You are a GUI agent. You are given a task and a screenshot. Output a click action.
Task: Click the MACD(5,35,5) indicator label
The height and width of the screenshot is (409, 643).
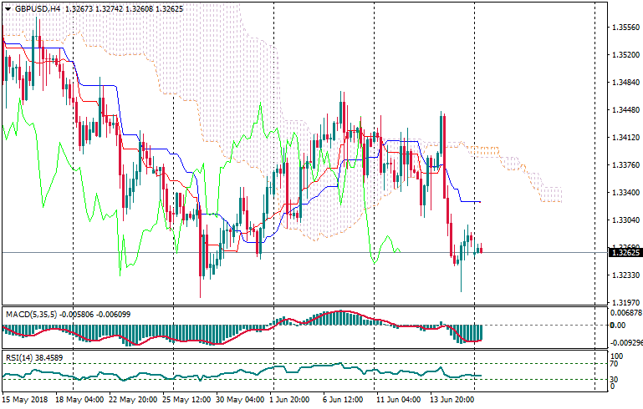click(x=30, y=314)
